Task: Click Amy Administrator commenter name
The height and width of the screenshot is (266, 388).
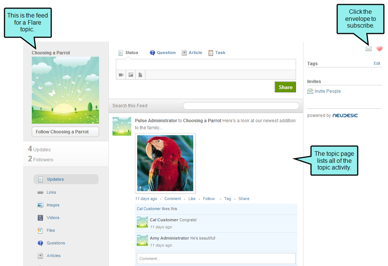Action: click(169, 238)
